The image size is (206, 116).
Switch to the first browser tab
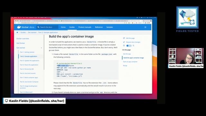tap(26, 21)
